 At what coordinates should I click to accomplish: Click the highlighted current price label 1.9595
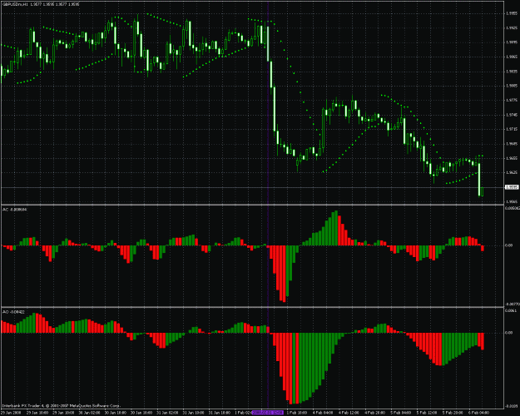(512, 187)
